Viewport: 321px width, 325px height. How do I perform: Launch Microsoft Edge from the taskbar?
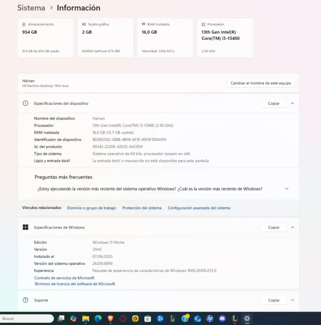click(98, 318)
